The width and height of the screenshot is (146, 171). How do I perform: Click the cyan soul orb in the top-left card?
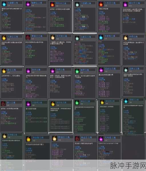tap(4, 4)
